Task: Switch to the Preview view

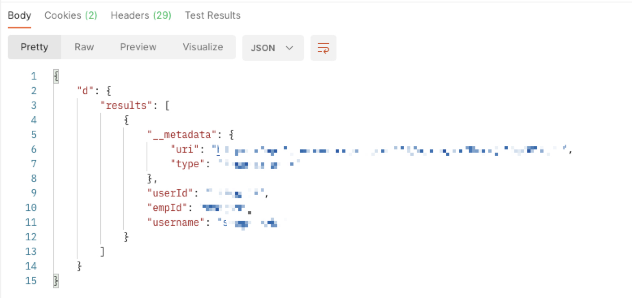Action: pos(138,47)
